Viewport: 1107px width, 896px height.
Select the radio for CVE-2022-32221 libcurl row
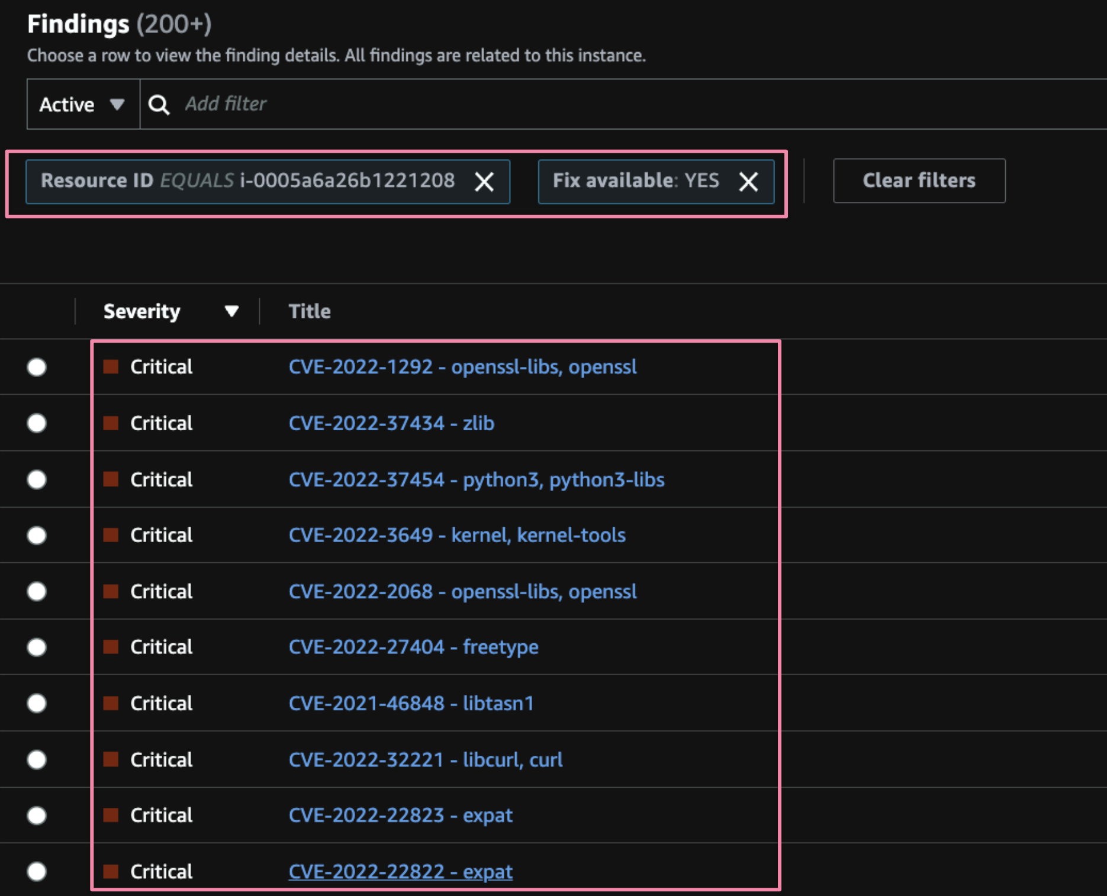coord(37,759)
